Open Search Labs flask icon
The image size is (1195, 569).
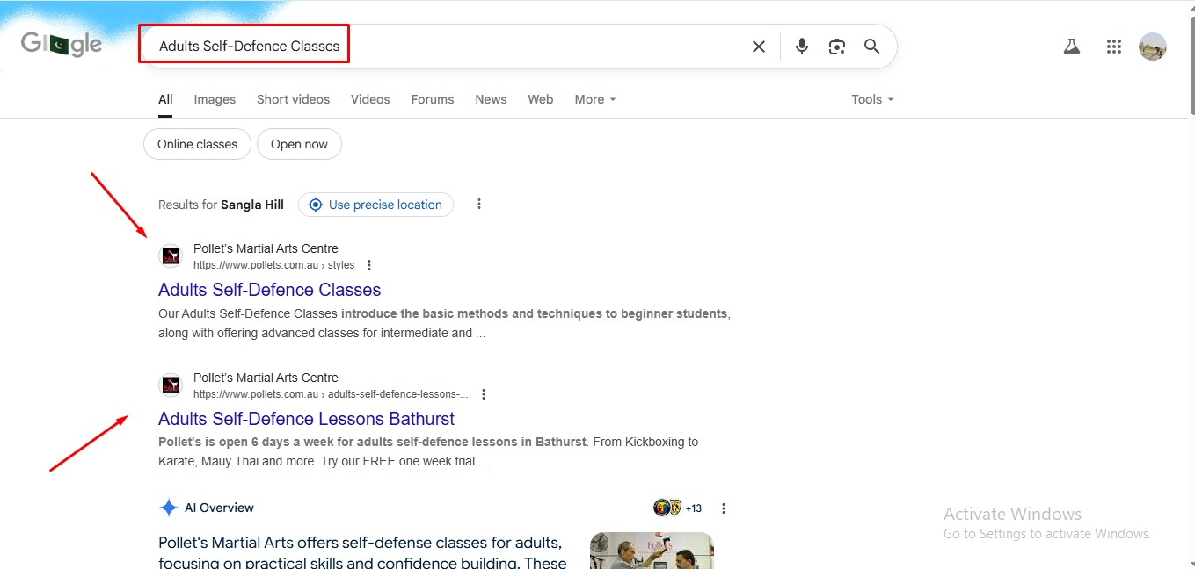[x=1071, y=47]
